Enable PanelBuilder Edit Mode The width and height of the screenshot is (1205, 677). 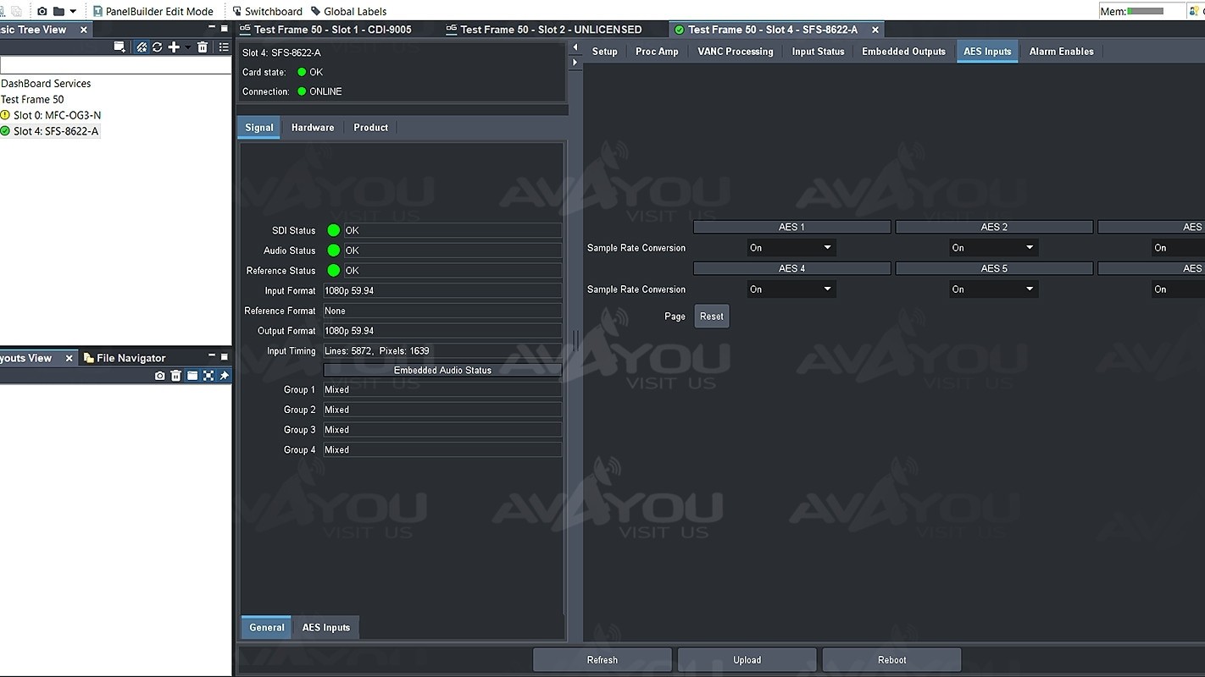pos(153,11)
